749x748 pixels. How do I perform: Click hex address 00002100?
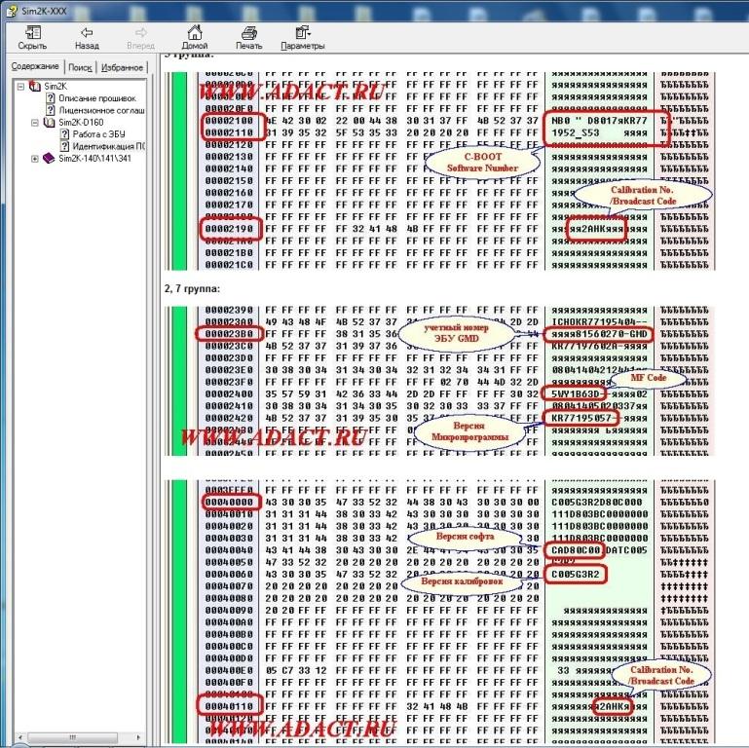pyautogui.click(x=229, y=121)
